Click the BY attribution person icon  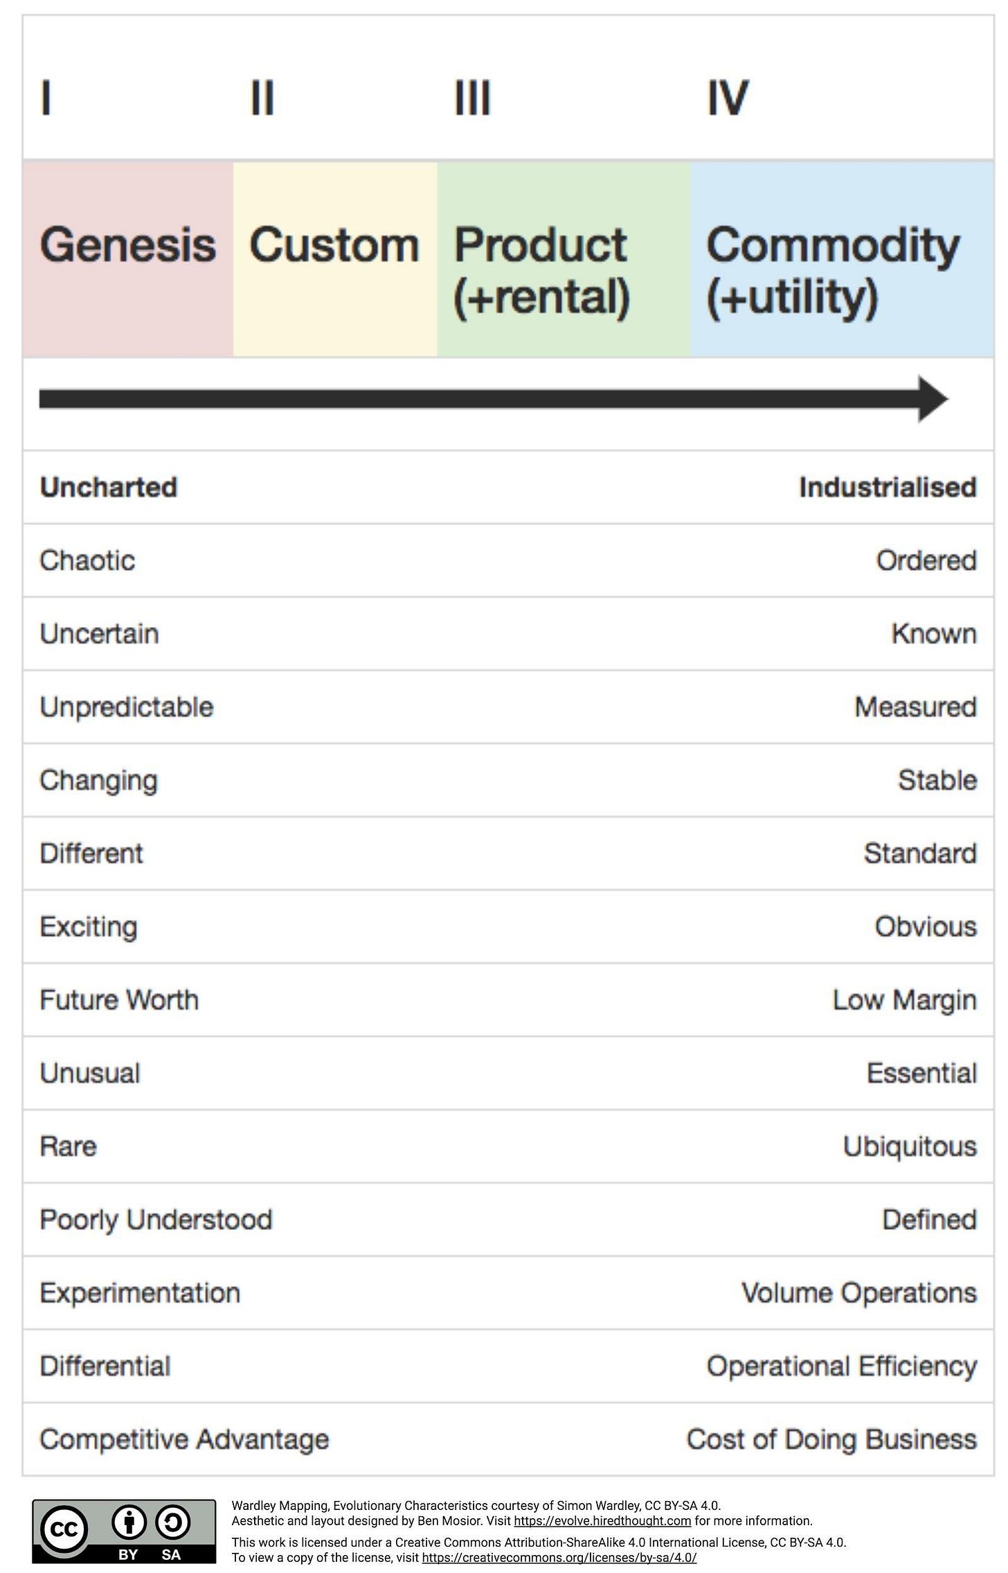129,1522
